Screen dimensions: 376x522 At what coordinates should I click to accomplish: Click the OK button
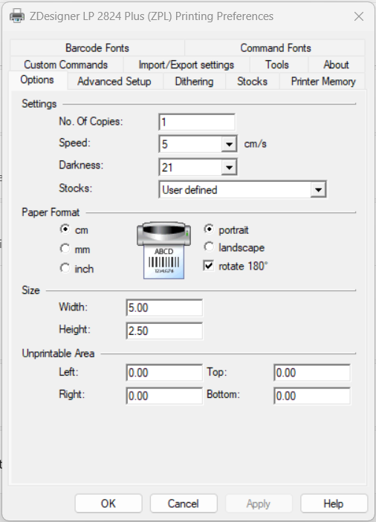108,503
